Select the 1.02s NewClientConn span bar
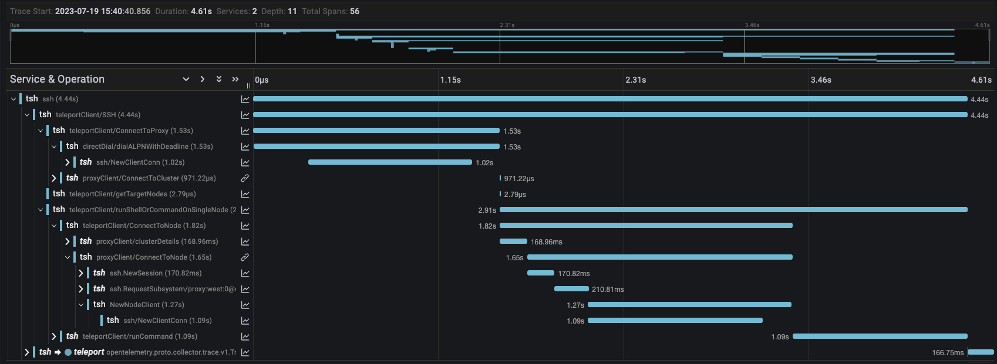 [x=390, y=162]
